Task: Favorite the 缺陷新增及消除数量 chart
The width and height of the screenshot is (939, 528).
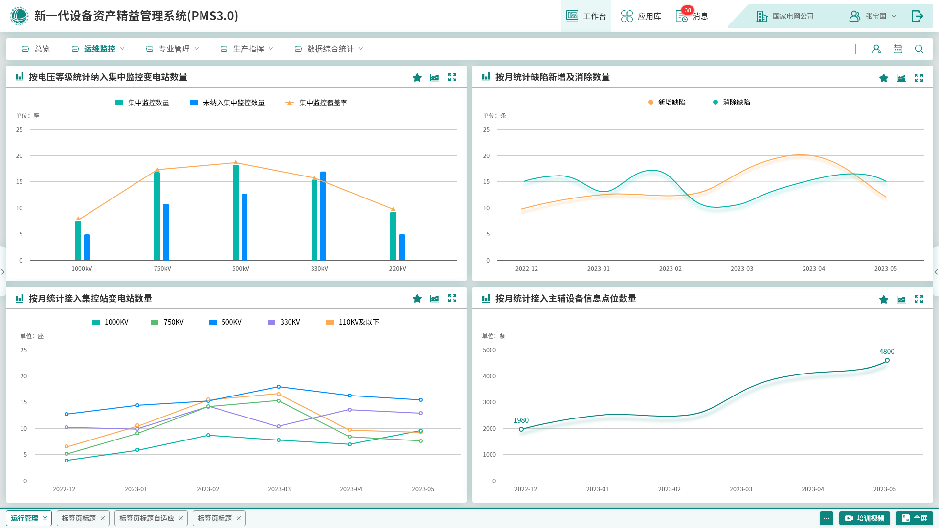Action: coord(884,78)
